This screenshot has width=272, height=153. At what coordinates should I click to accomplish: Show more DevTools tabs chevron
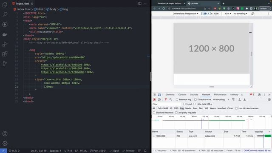tap(242, 95)
